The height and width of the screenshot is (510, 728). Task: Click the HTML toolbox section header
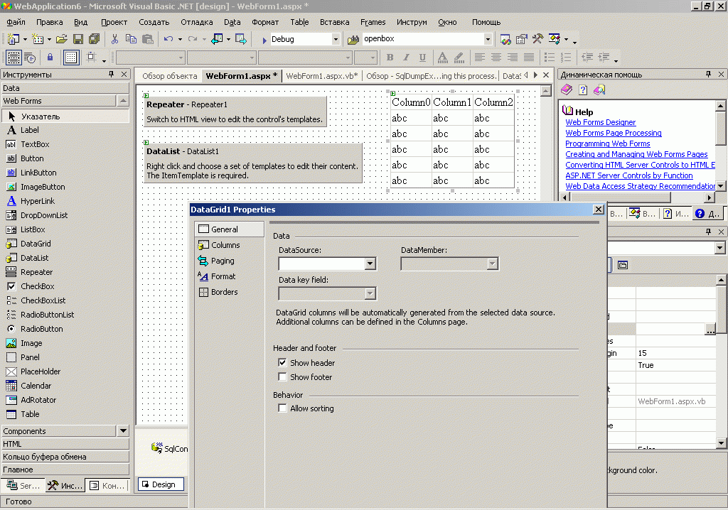[65, 444]
